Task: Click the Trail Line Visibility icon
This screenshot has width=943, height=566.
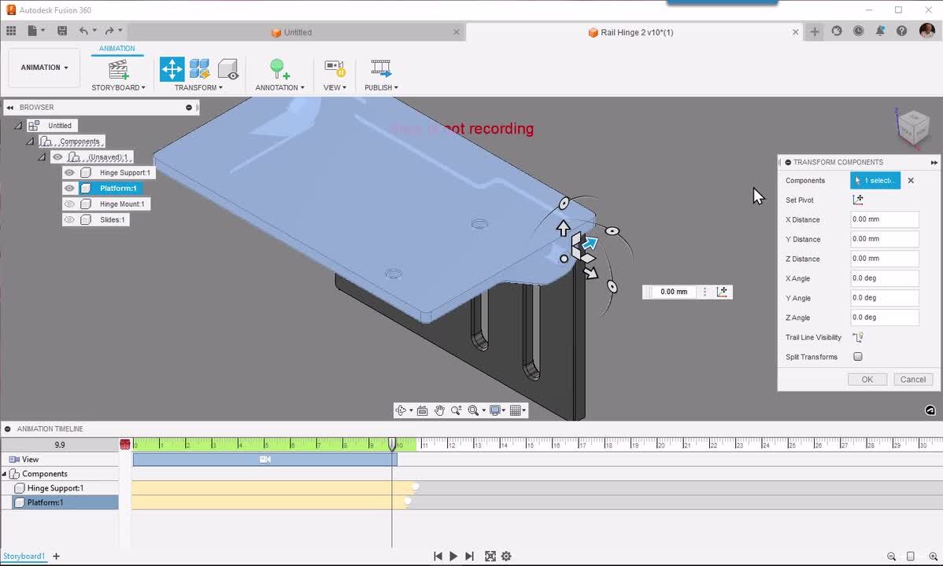Action: pos(858,337)
